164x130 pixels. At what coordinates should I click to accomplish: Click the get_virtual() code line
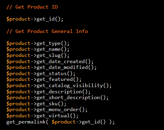[43, 116]
